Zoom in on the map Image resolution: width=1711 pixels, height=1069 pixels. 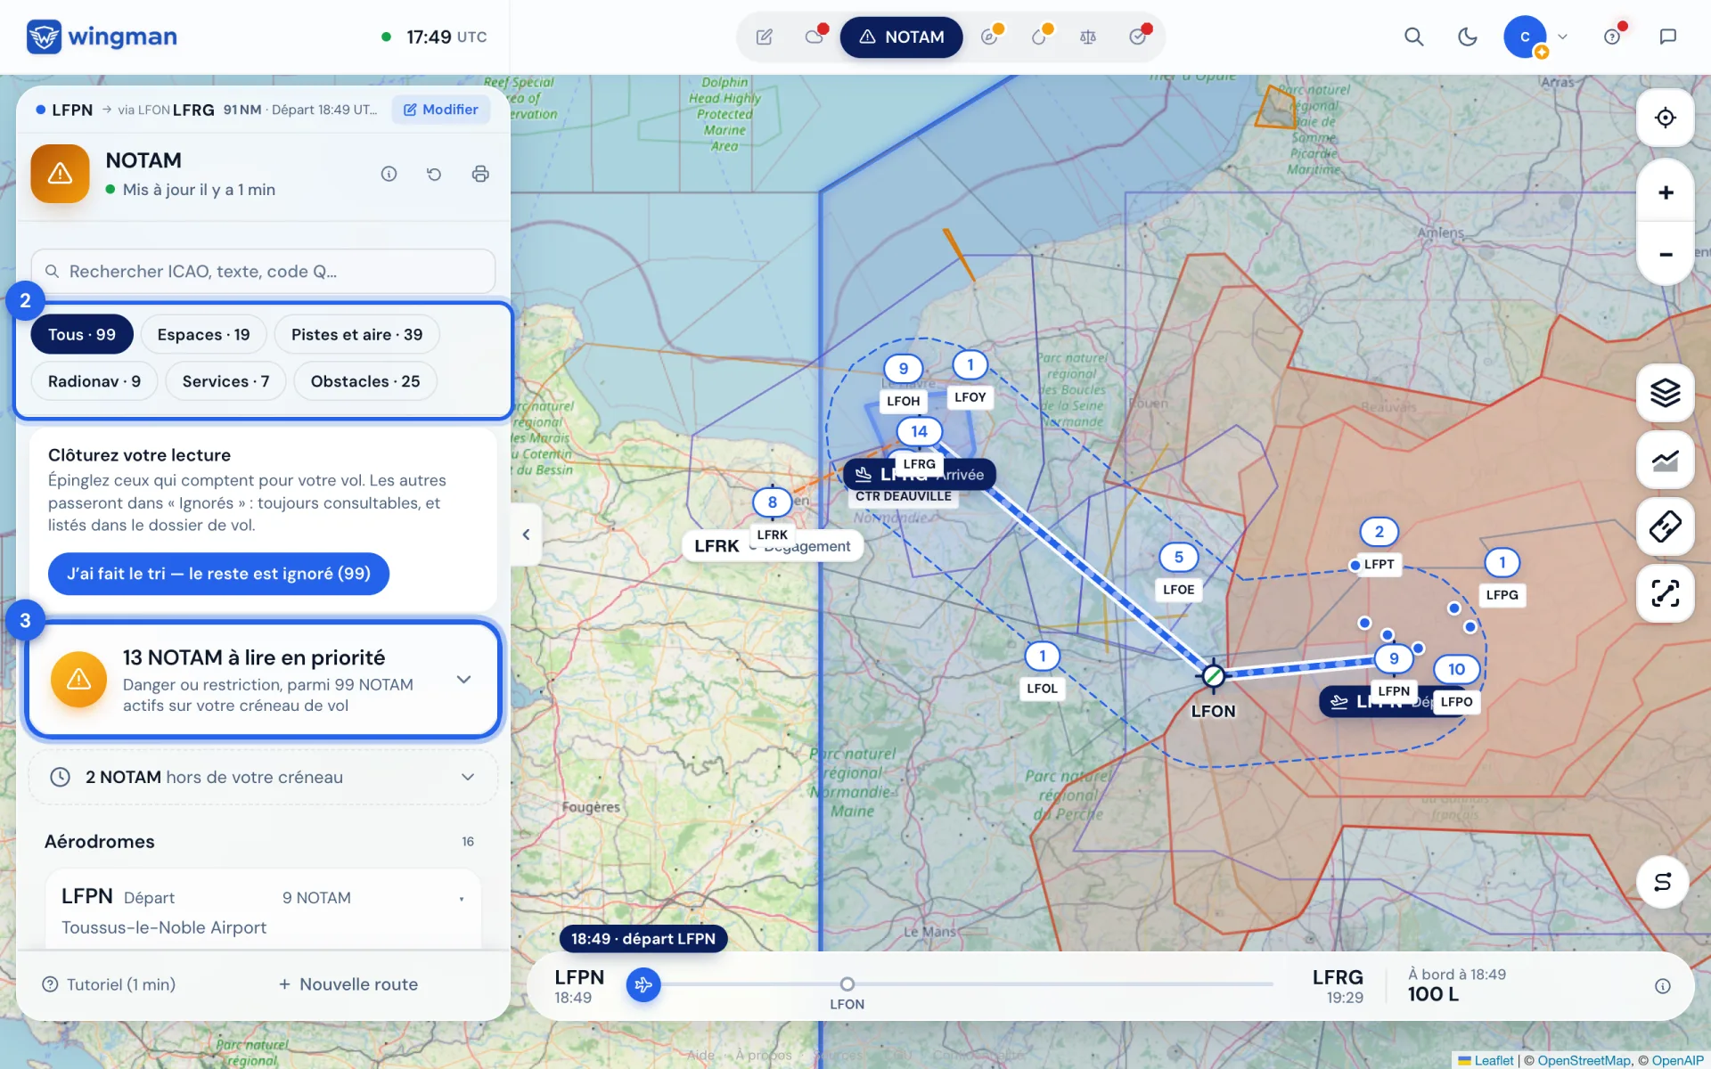(x=1665, y=192)
